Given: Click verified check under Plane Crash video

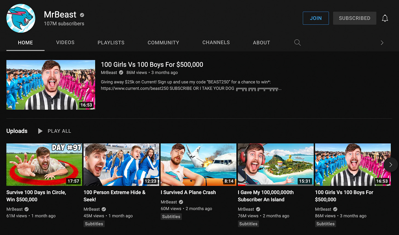Looking at the screenshot, I should click(181, 202).
